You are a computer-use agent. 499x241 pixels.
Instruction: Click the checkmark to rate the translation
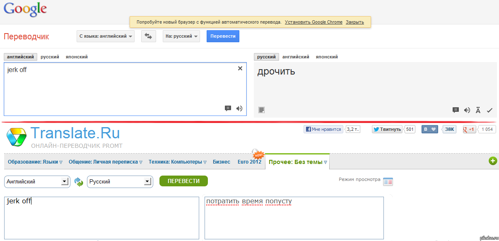pos(489,110)
